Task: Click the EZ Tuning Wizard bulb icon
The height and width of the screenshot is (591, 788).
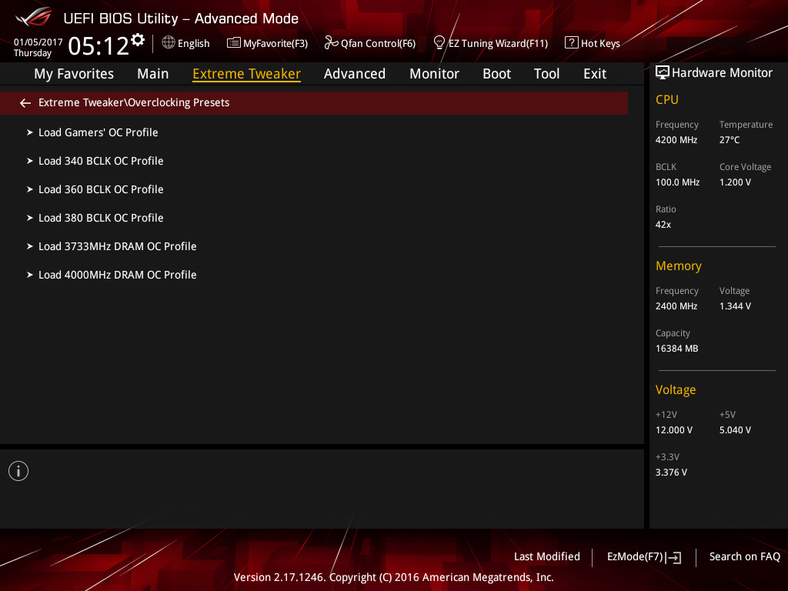Action: (439, 43)
